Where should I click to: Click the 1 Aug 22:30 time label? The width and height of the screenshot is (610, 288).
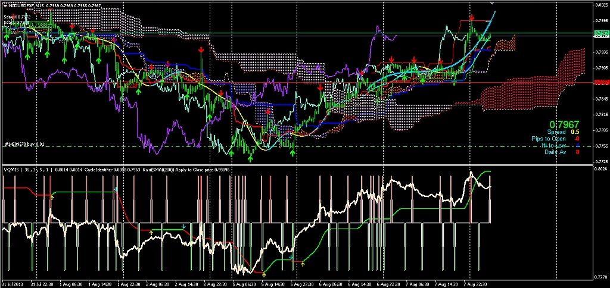point(129,284)
